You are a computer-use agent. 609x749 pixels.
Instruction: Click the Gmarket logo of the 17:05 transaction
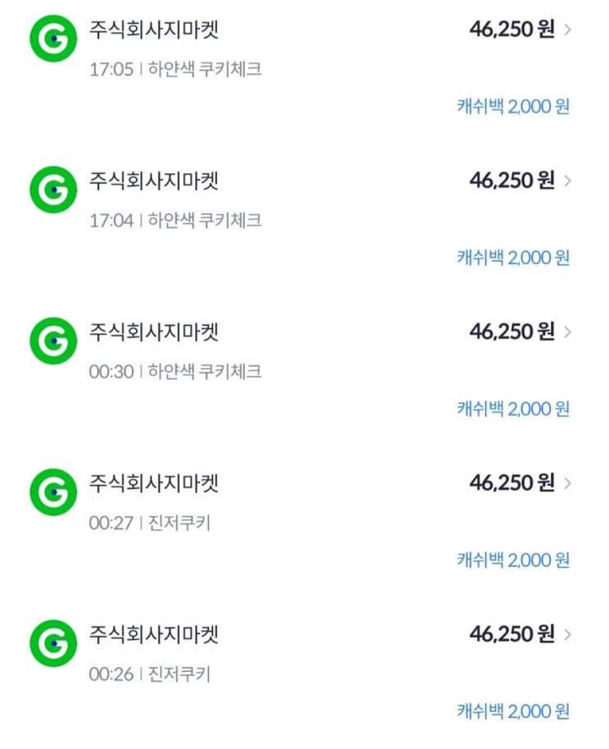click(x=53, y=38)
